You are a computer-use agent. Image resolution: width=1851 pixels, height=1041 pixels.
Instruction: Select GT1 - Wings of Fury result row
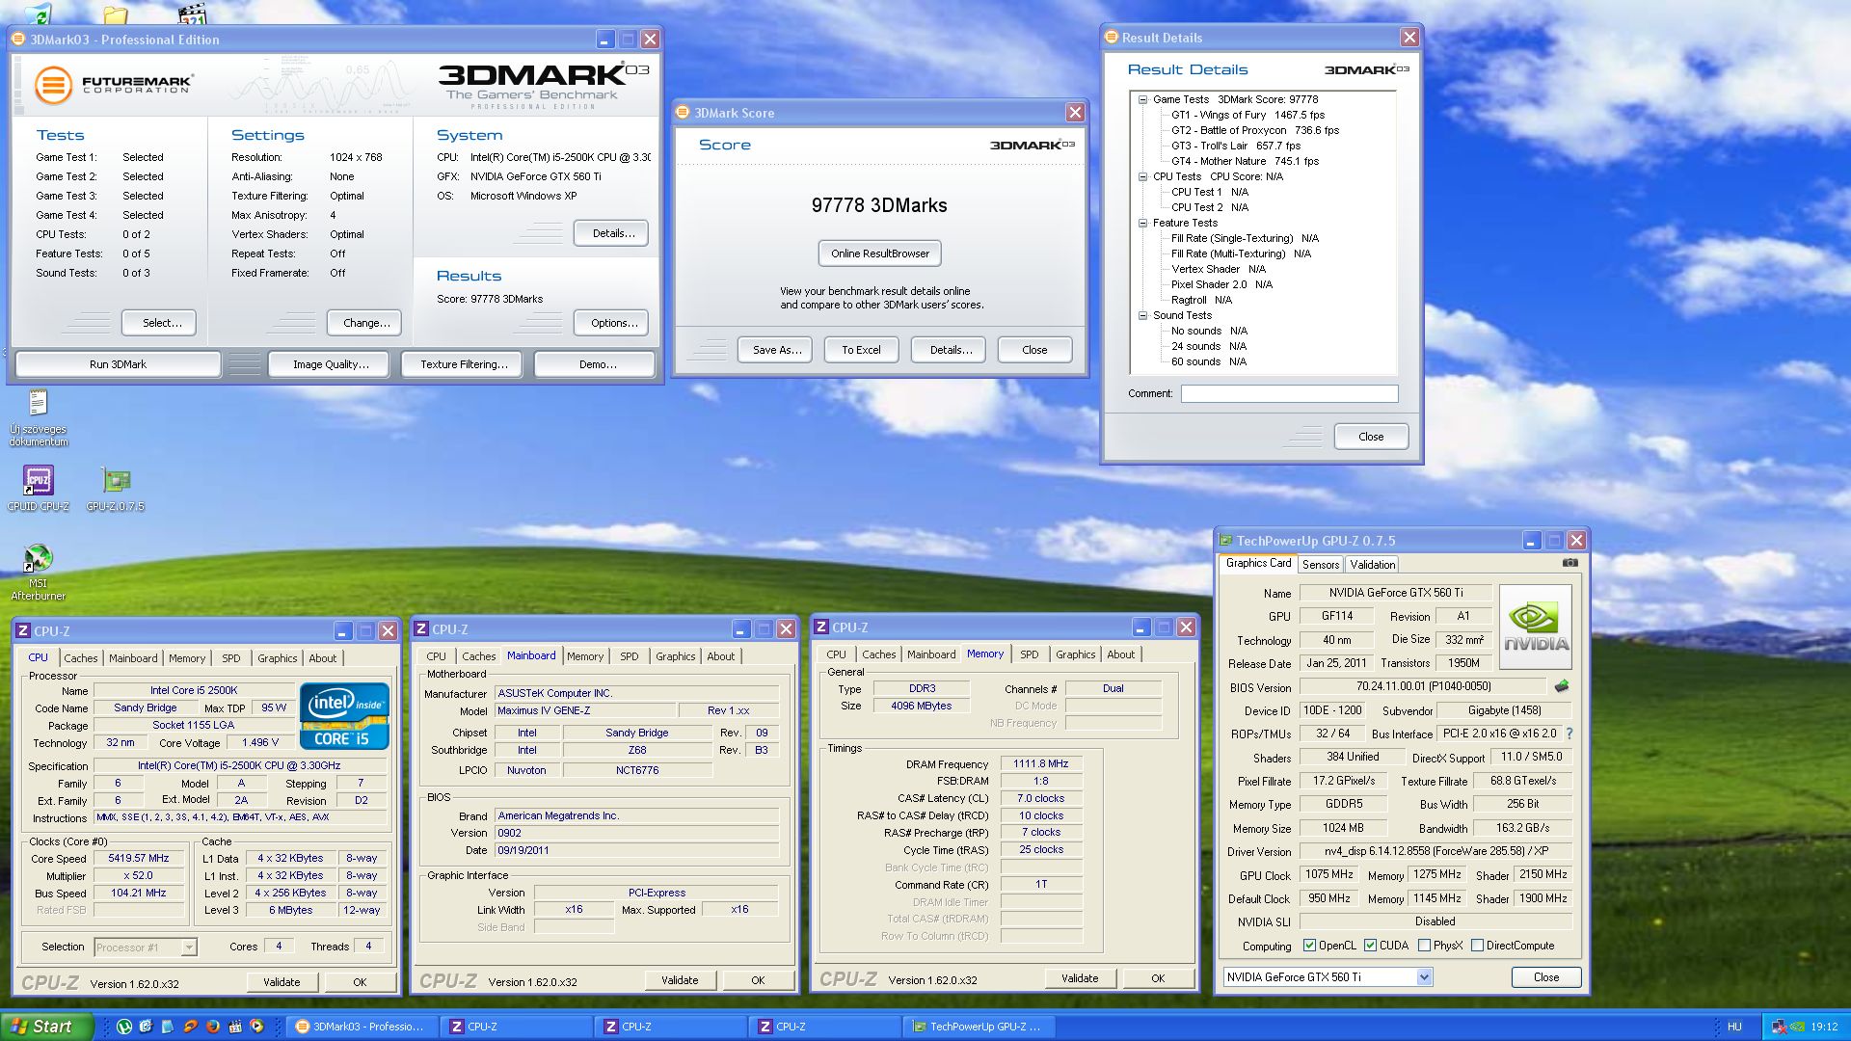(1247, 115)
